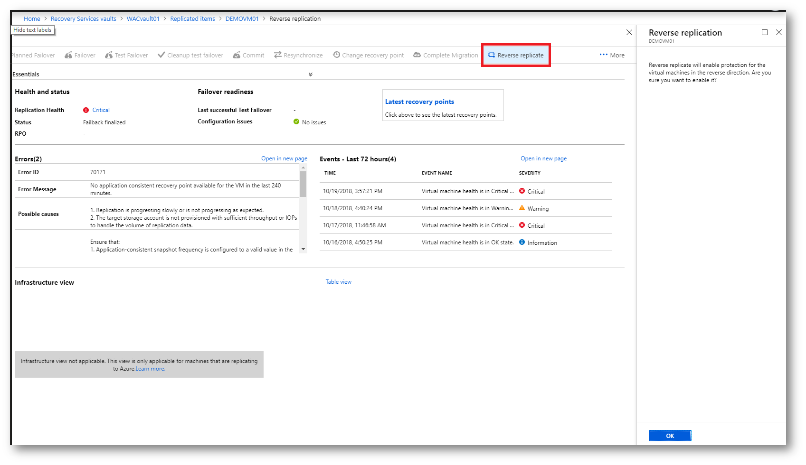Click Information icon for 10/16/2018 event
Viewport: 806px width, 465px height.
pos(522,242)
